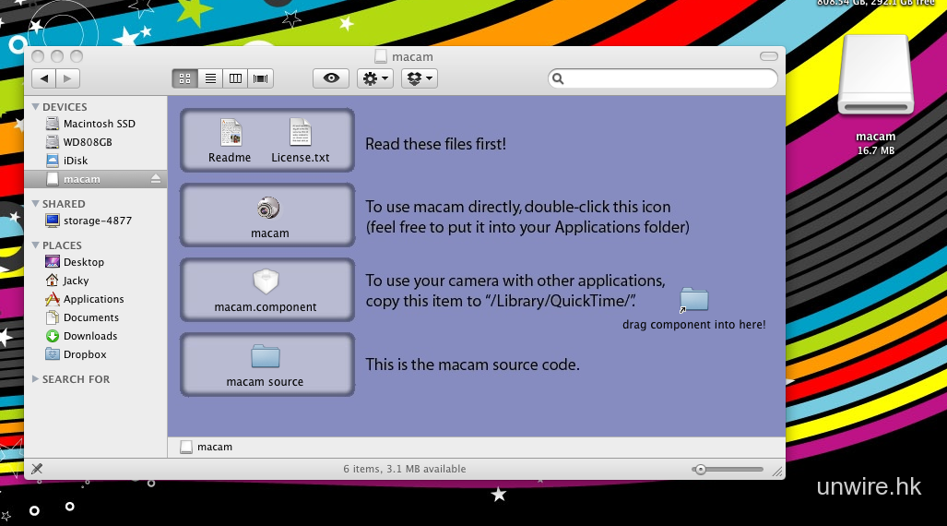This screenshot has width=947, height=526.
Task: Collapse the DEVICES sidebar section
Action: coord(36,107)
